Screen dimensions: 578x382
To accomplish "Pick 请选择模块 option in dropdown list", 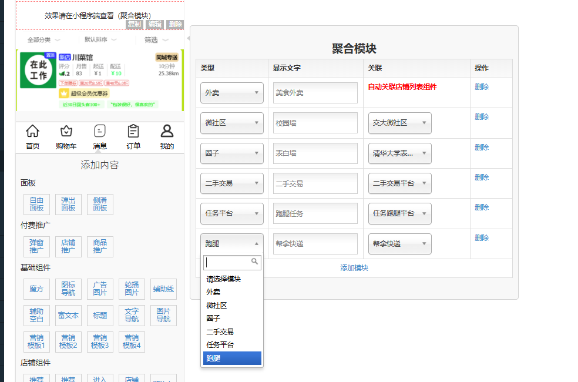I will click(224, 279).
